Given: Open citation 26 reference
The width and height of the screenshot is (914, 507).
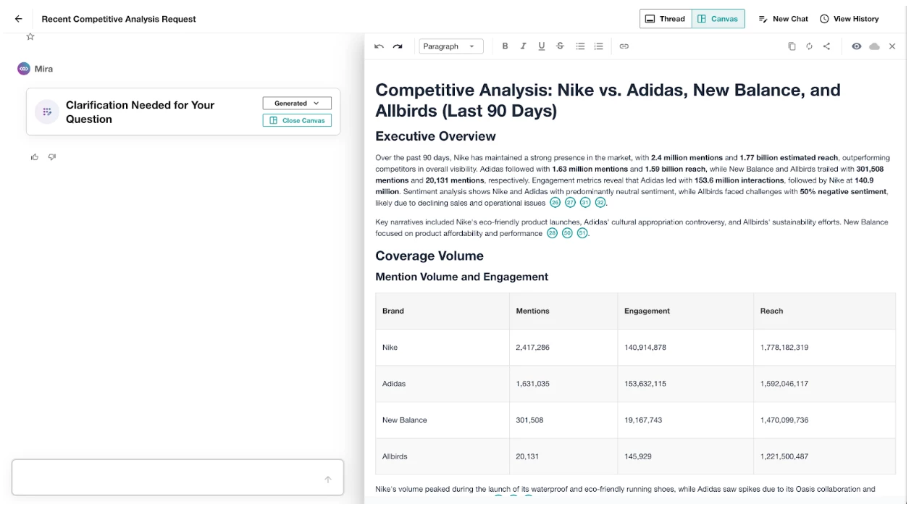Looking at the screenshot, I should click(x=555, y=203).
